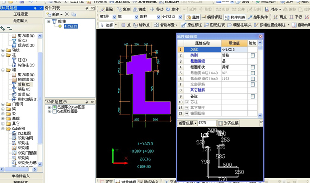The width and height of the screenshot is (310, 184).
Task: Click navigation tree horizontal scrollbar right arrow
Action: pyautogui.click(x=35, y=169)
